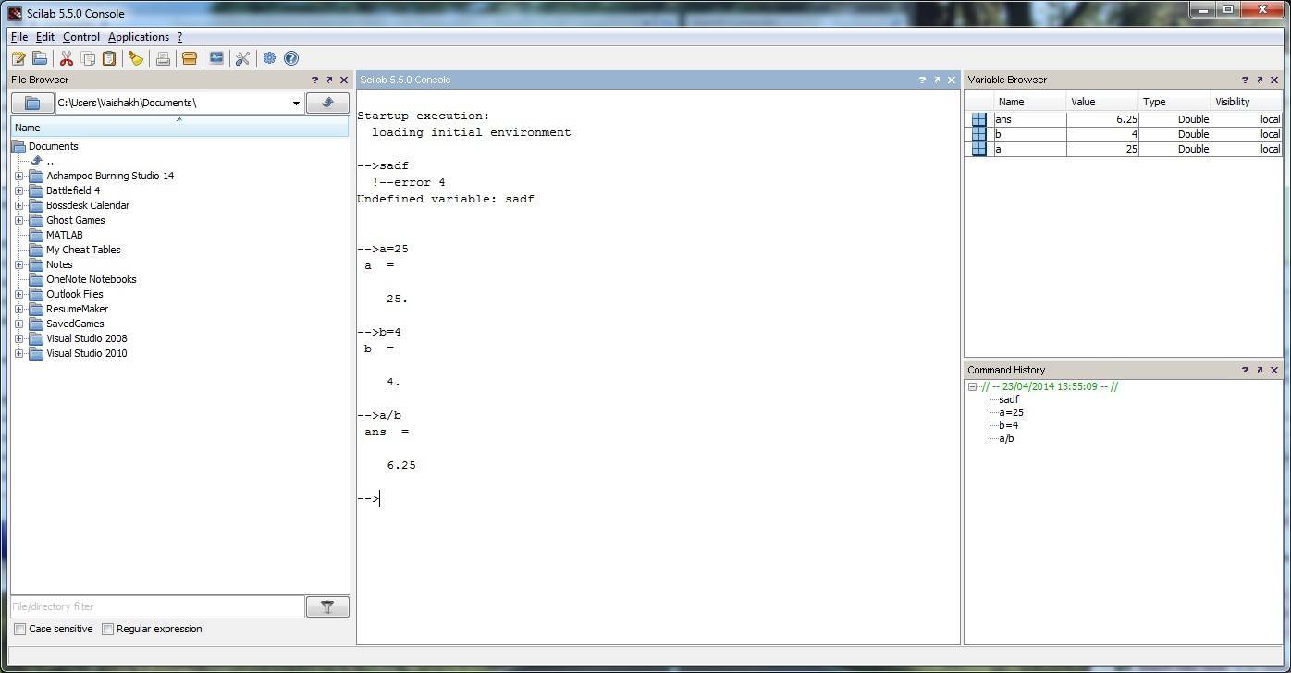Open the ? help menu
1291x673 pixels.
pyautogui.click(x=179, y=37)
